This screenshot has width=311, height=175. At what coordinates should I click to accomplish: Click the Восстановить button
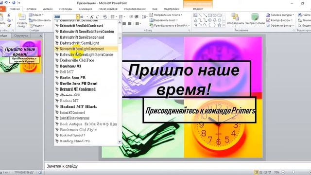pyautogui.click(x=40, y=20)
